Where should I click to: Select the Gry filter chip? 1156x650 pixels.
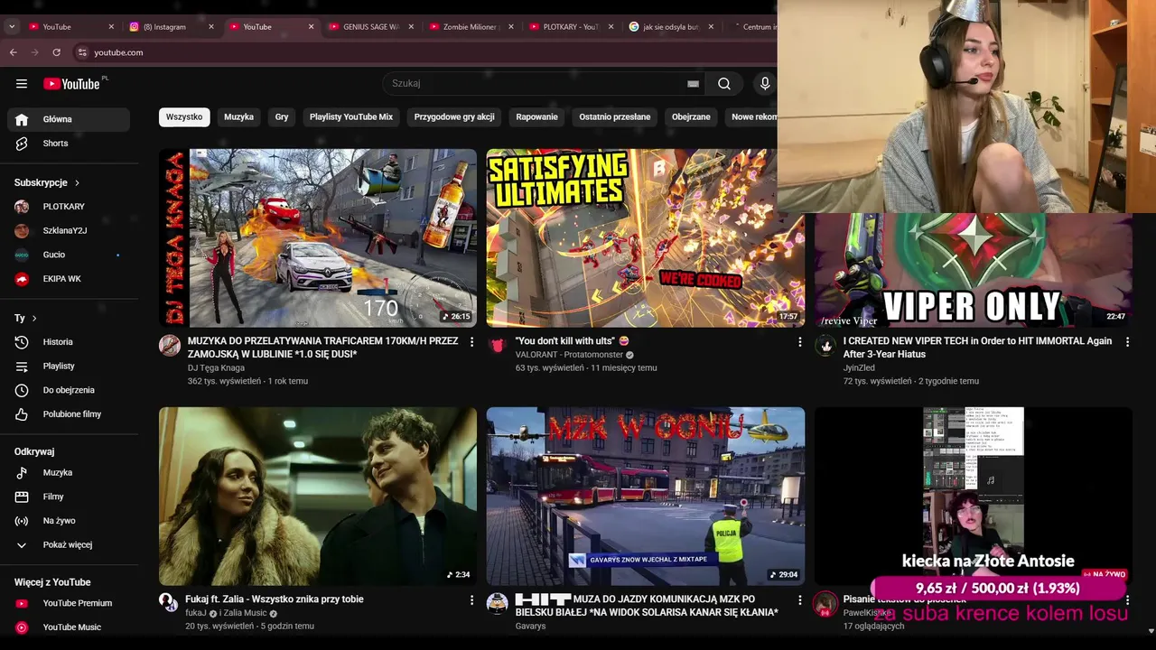[282, 117]
